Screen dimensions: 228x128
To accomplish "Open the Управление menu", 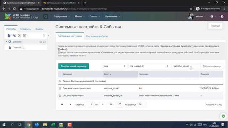I will pyautogui.click(x=113, y=17).
